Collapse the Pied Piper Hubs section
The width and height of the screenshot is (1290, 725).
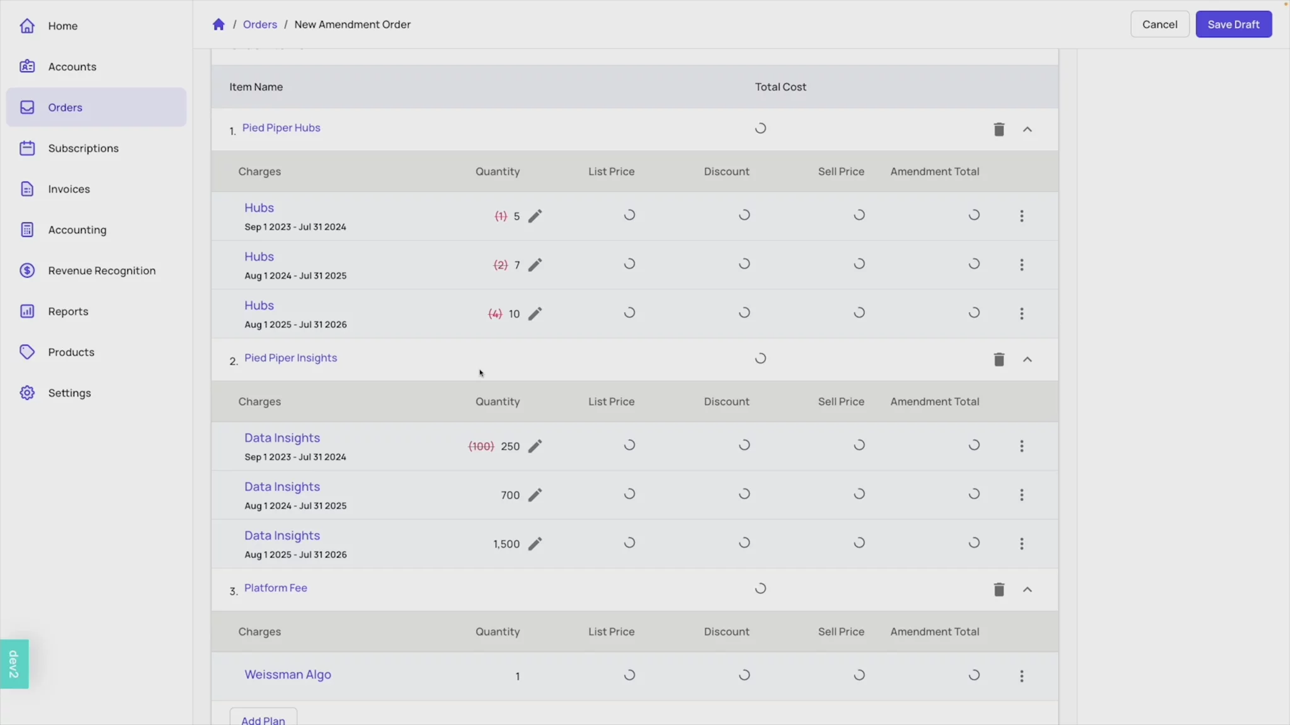[x=1027, y=130]
